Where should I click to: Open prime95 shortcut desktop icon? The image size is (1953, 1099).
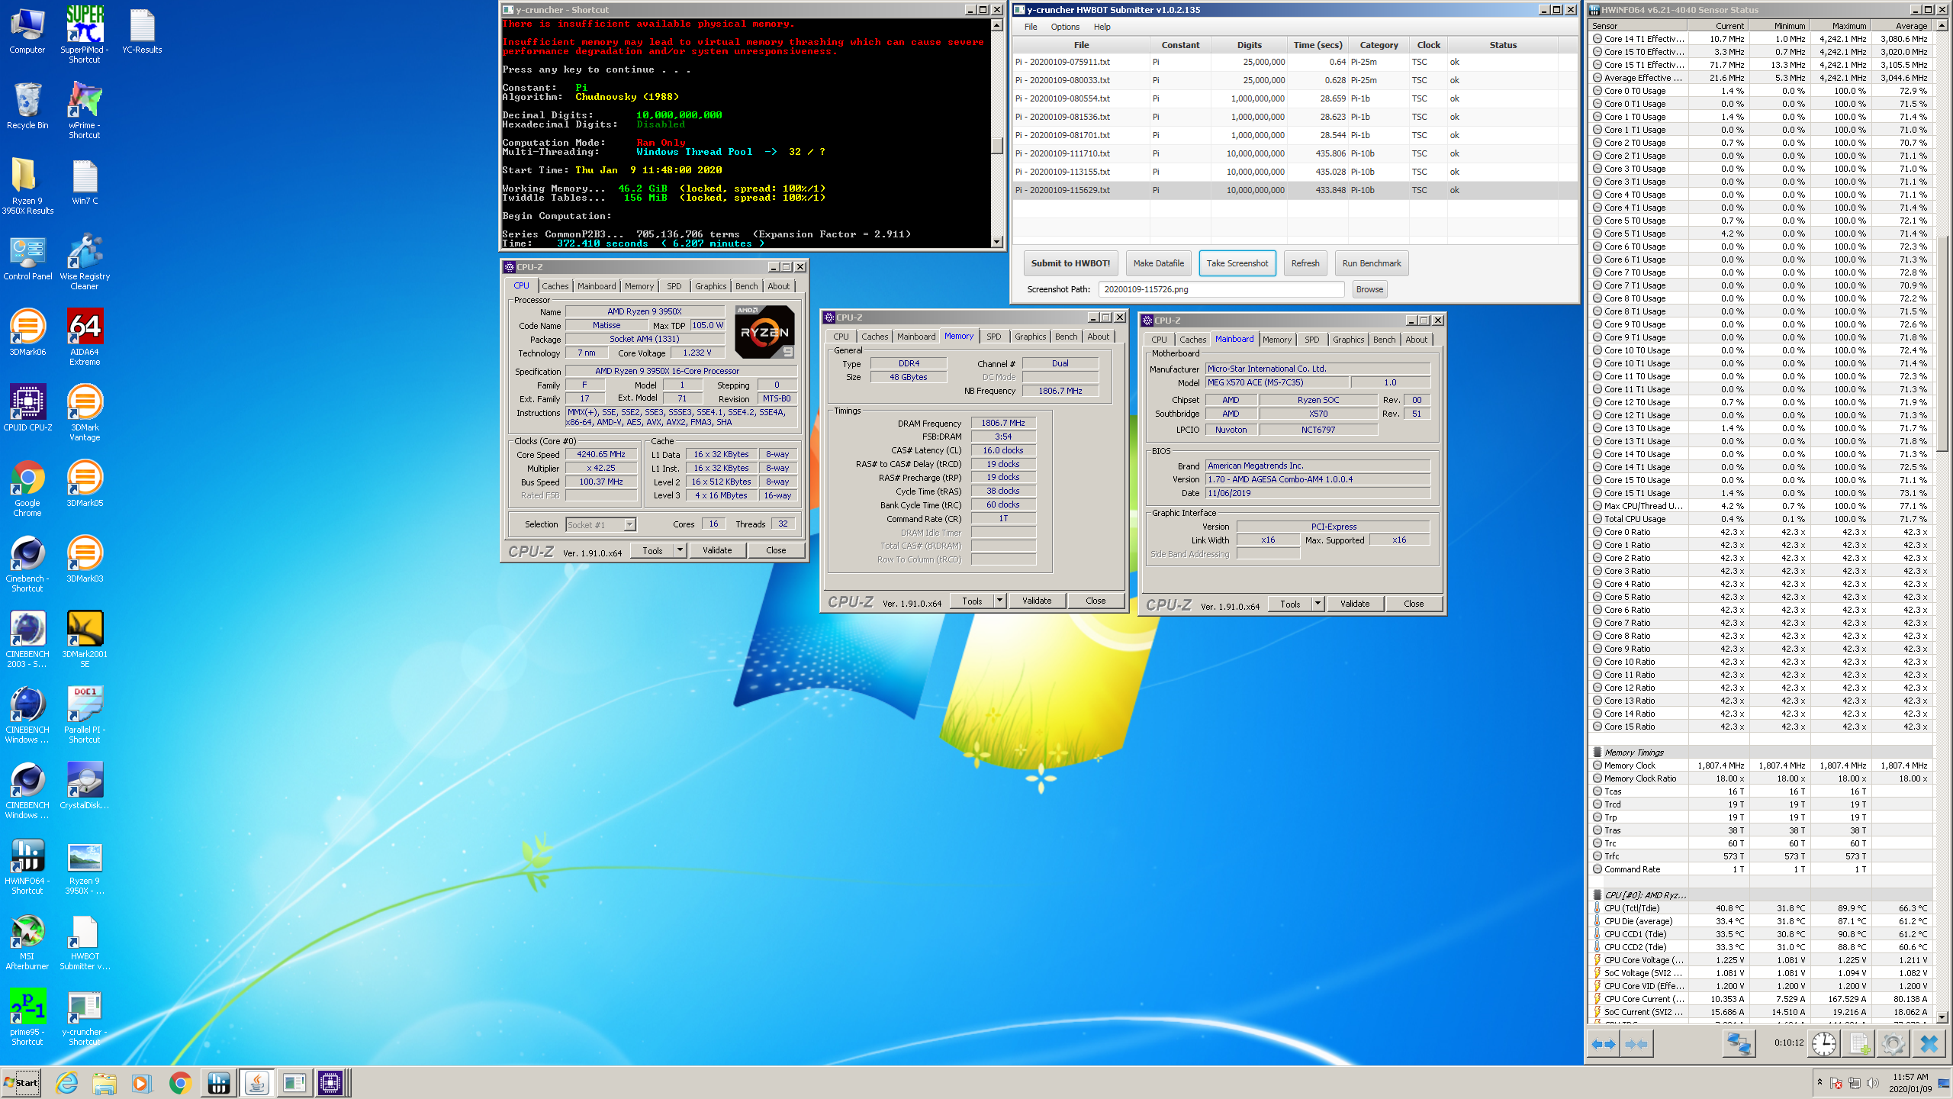tap(27, 1017)
